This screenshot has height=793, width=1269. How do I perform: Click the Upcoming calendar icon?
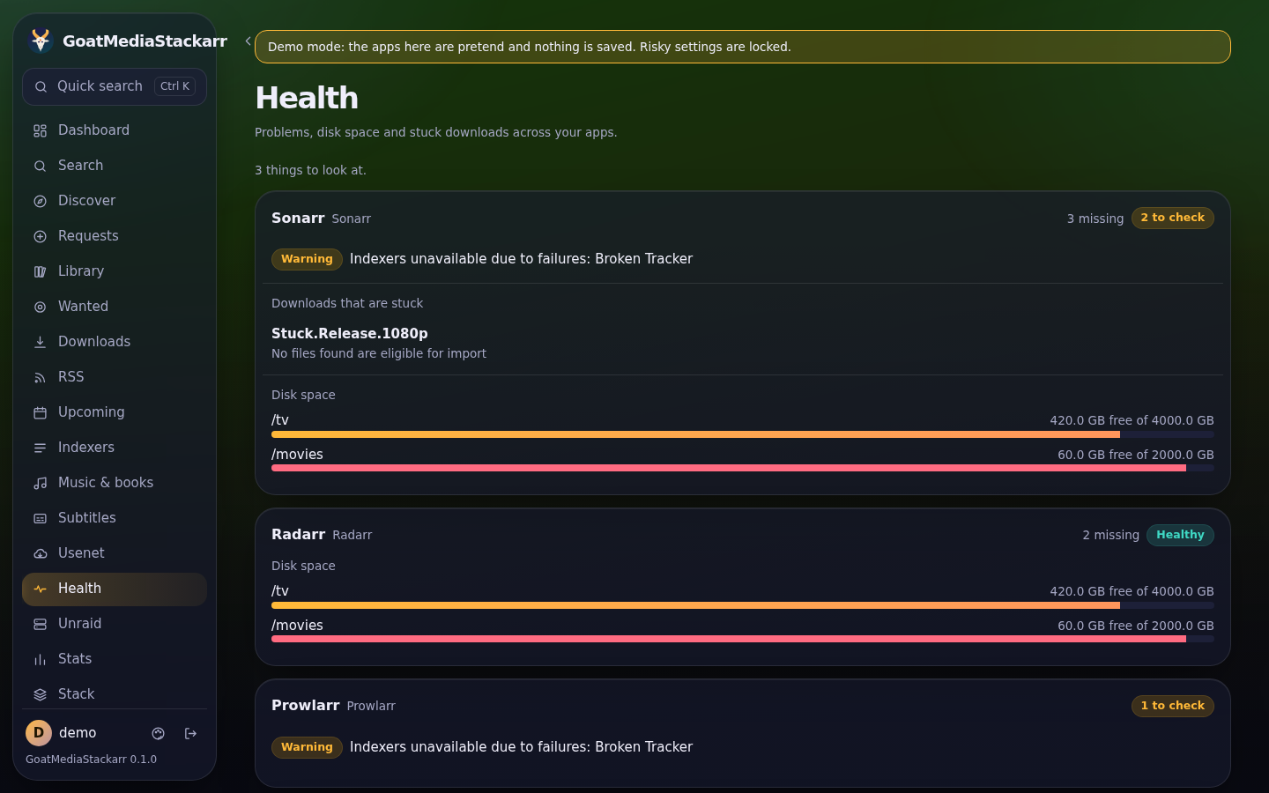[40, 412]
